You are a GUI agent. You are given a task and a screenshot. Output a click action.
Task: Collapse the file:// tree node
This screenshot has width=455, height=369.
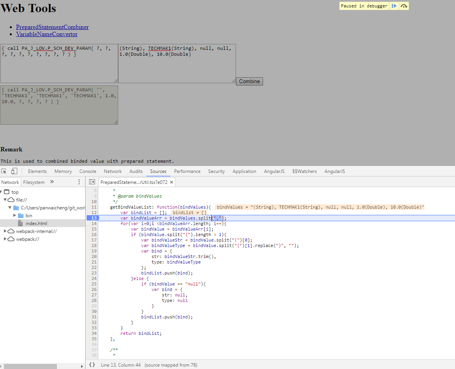coord(5,200)
